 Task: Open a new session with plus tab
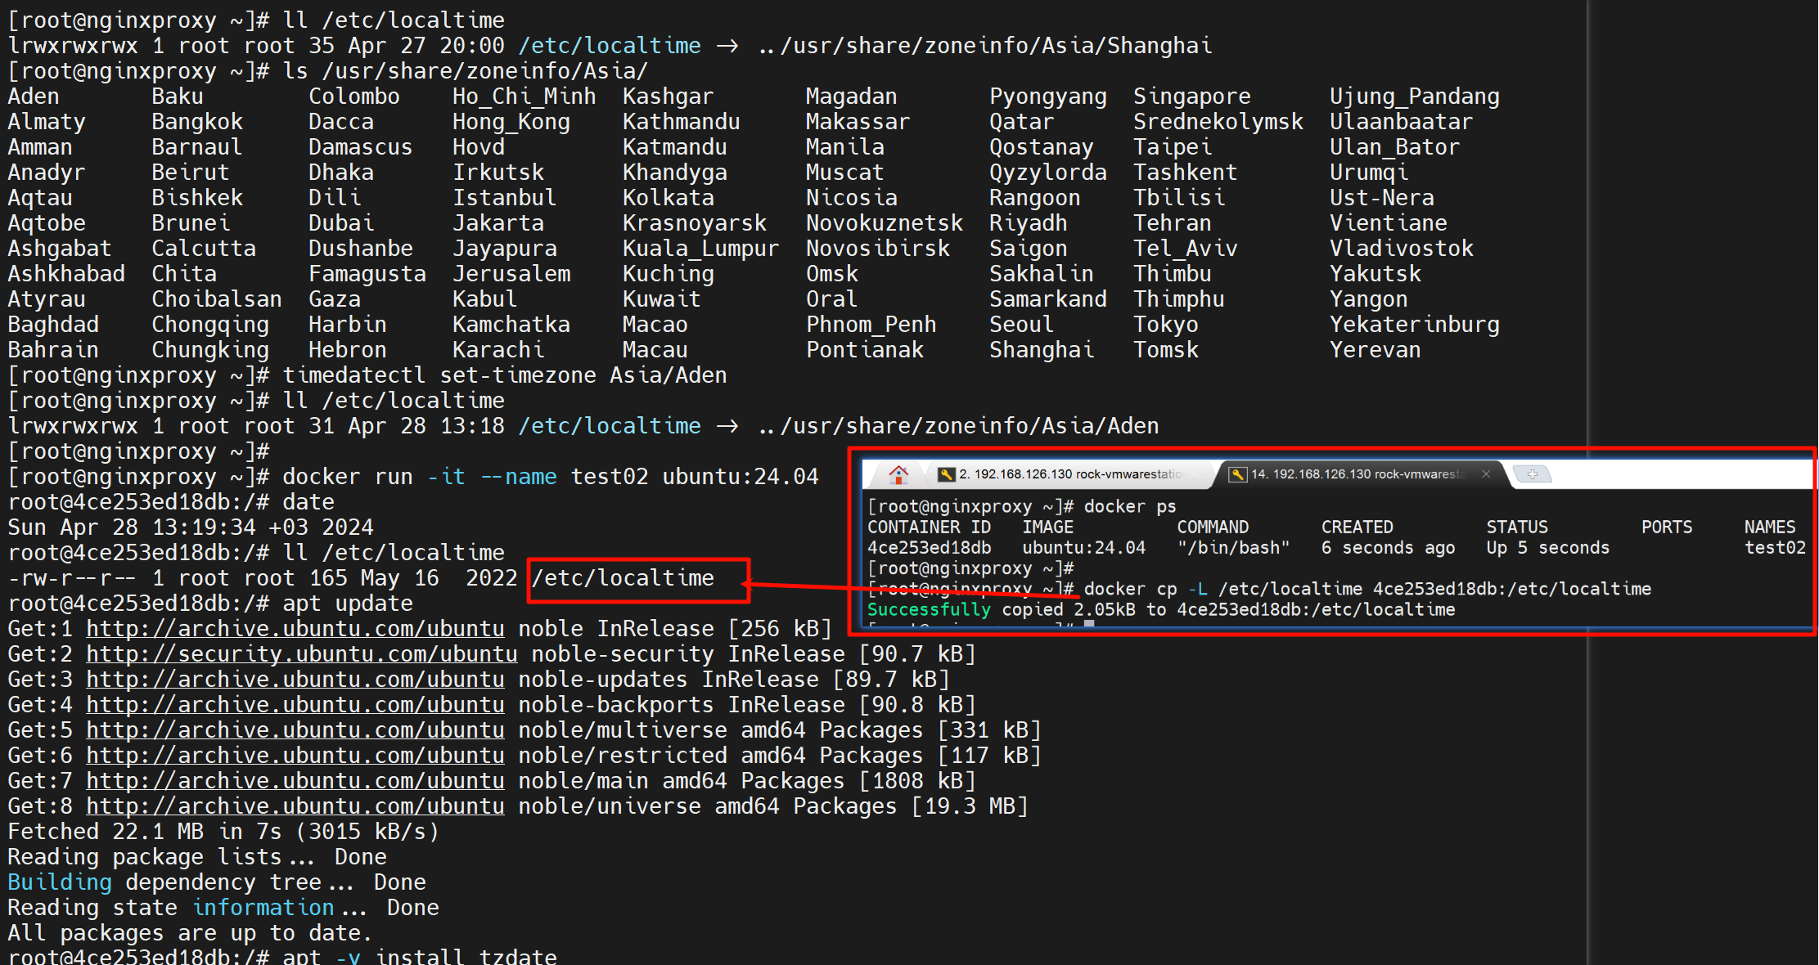1532,474
